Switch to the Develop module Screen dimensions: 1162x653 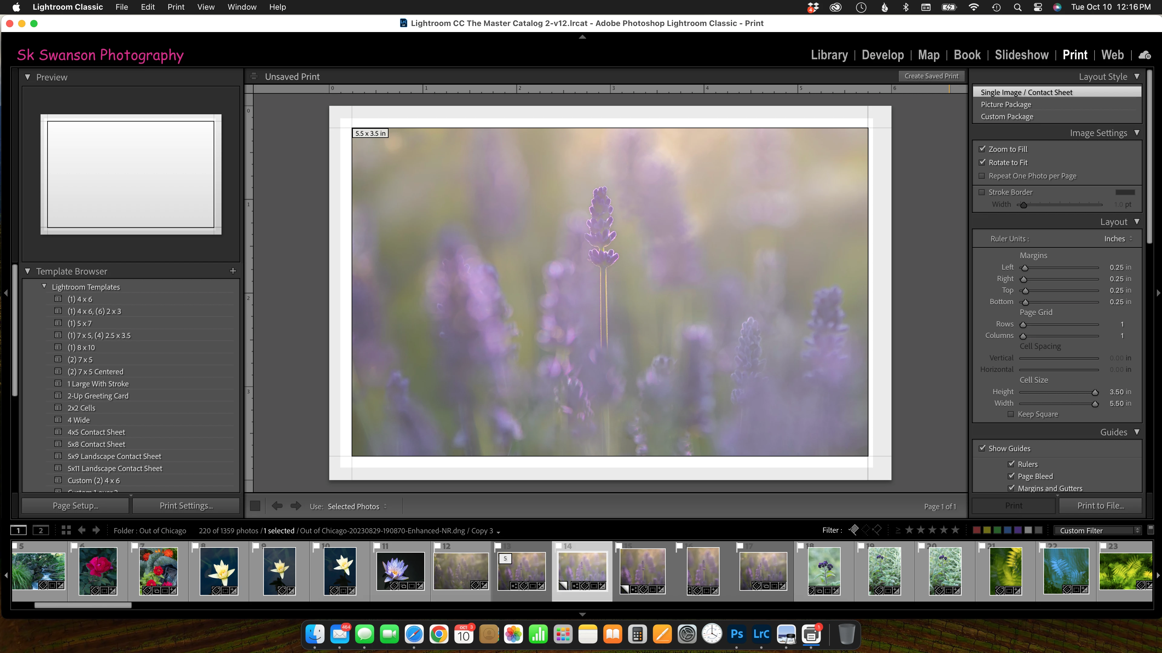pyautogui.click(x=882, y=55)
